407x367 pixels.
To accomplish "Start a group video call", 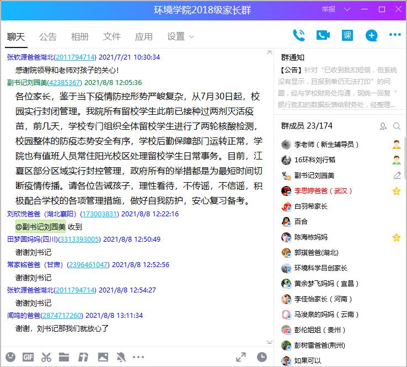I will (x=323, y=35).
